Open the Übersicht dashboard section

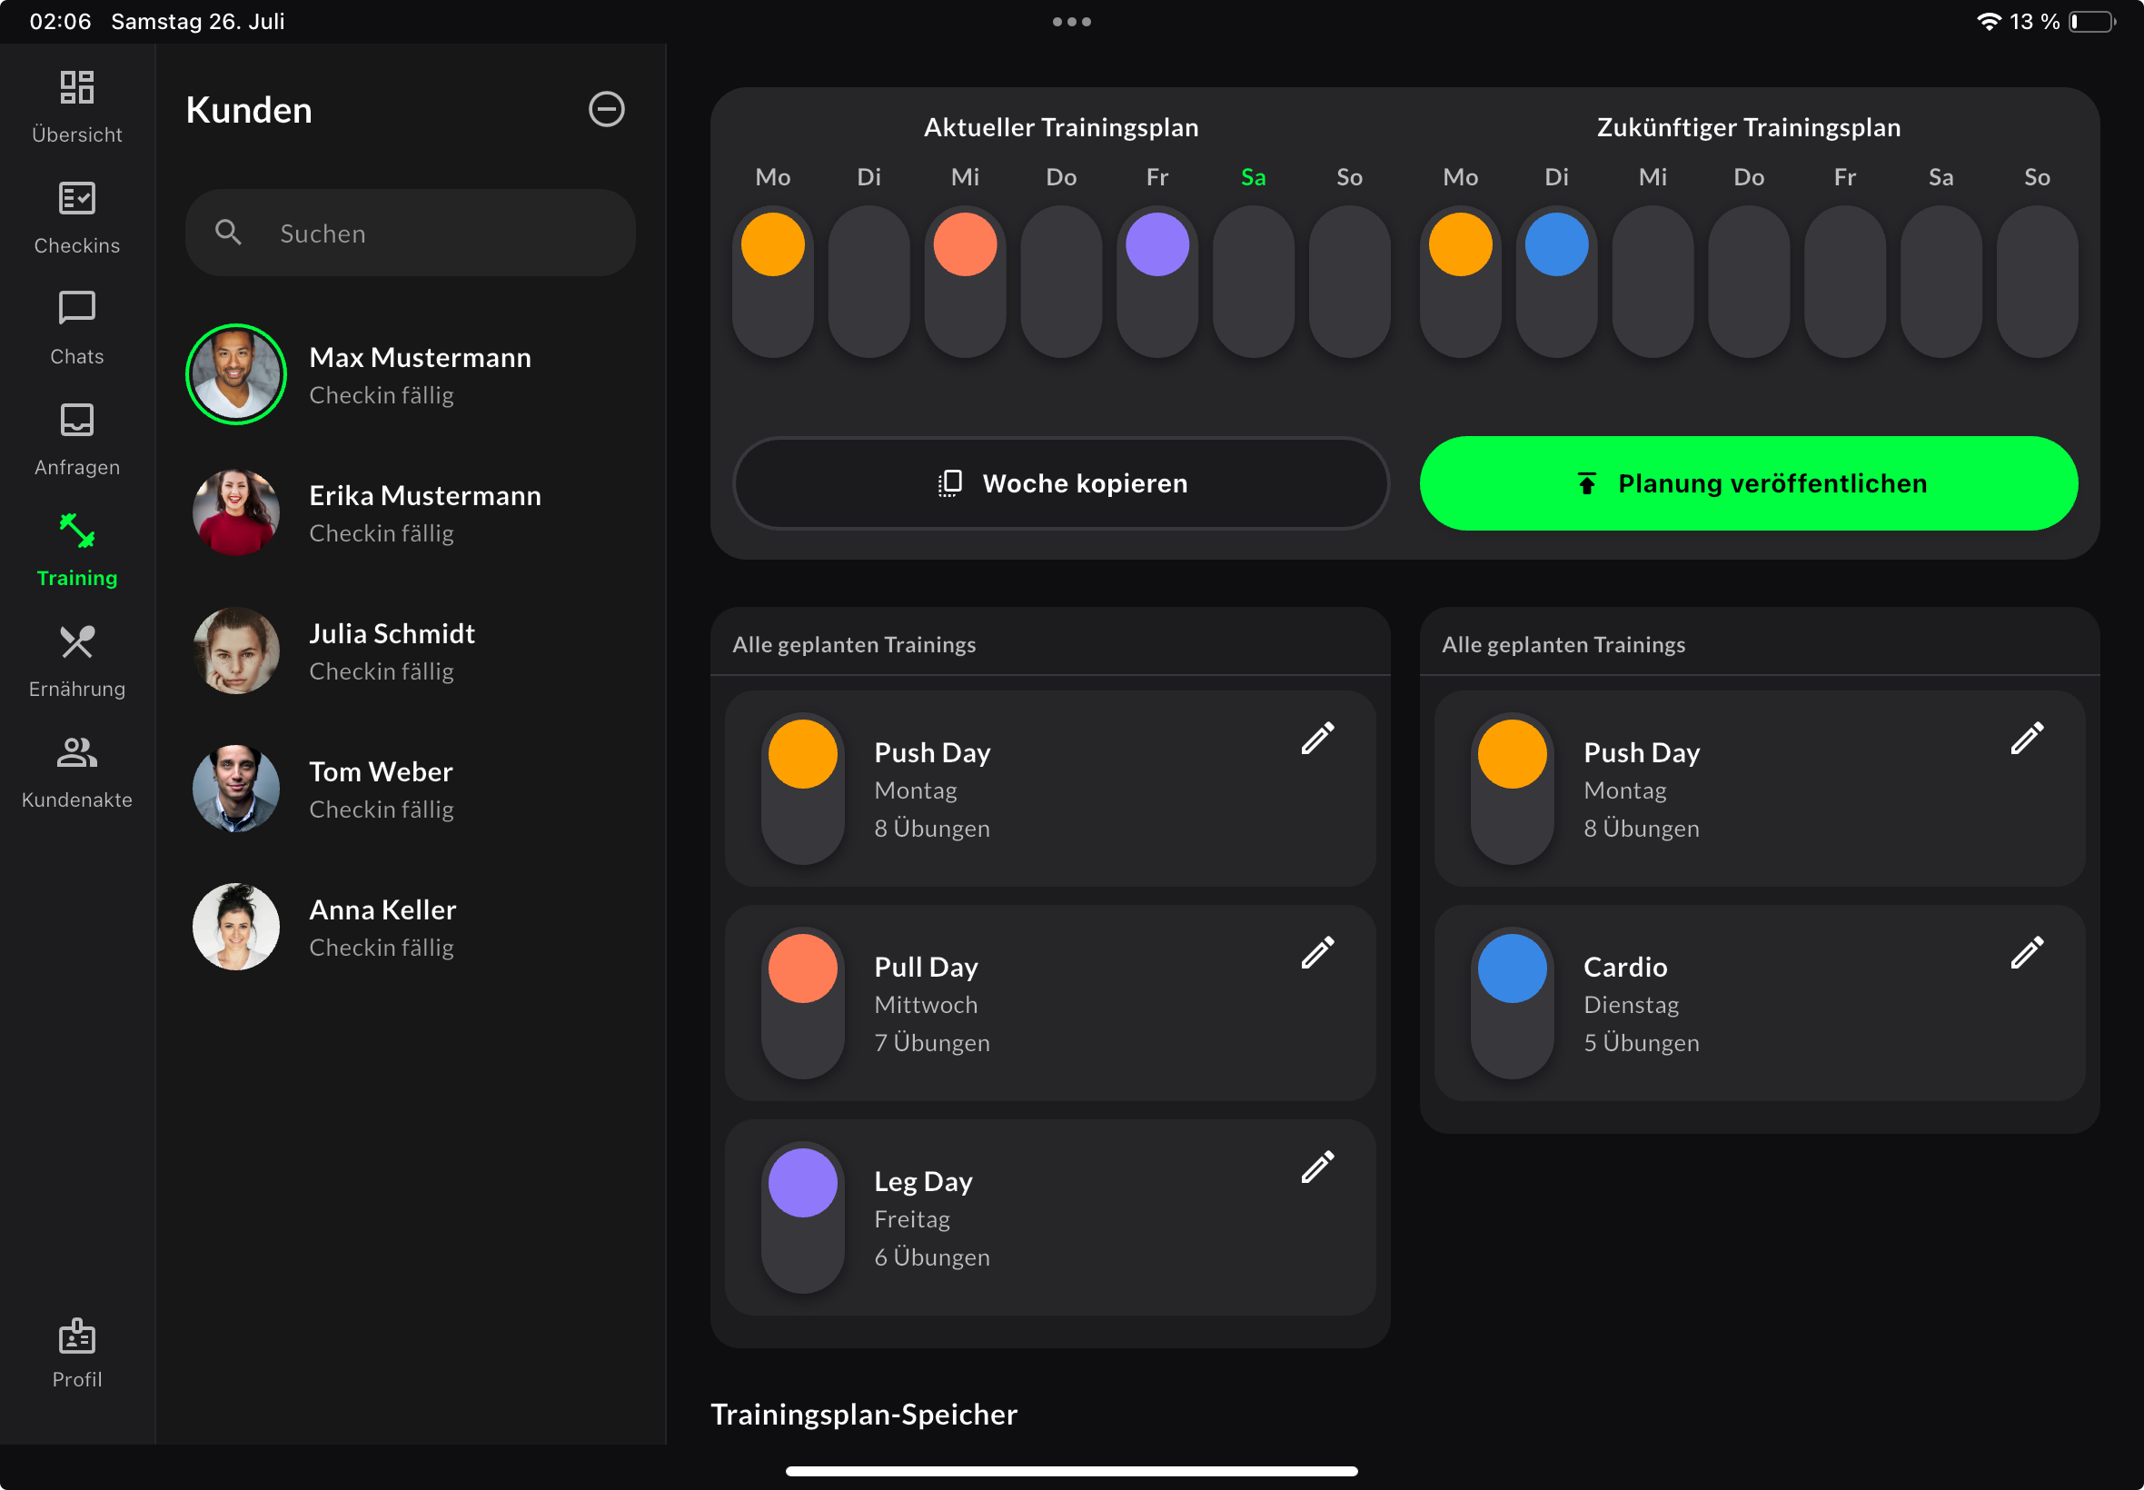click(x=76, y=105)
